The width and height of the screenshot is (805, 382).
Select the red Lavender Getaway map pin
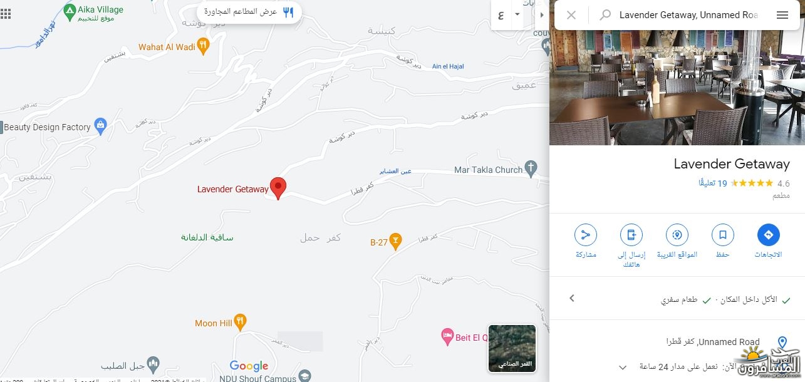(278, 188)
